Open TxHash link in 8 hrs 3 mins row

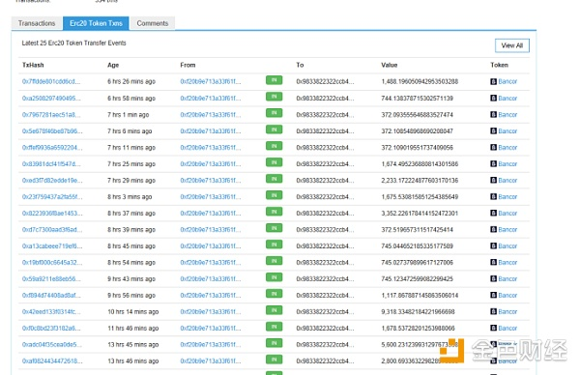52,196
